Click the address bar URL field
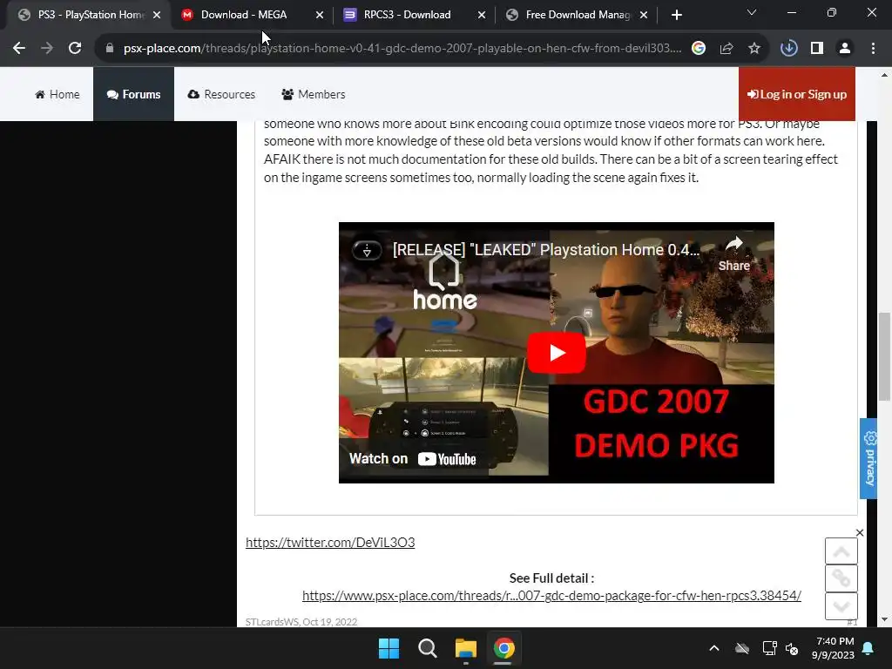This screenshot has width=892, height=669. tap(402, 49)
